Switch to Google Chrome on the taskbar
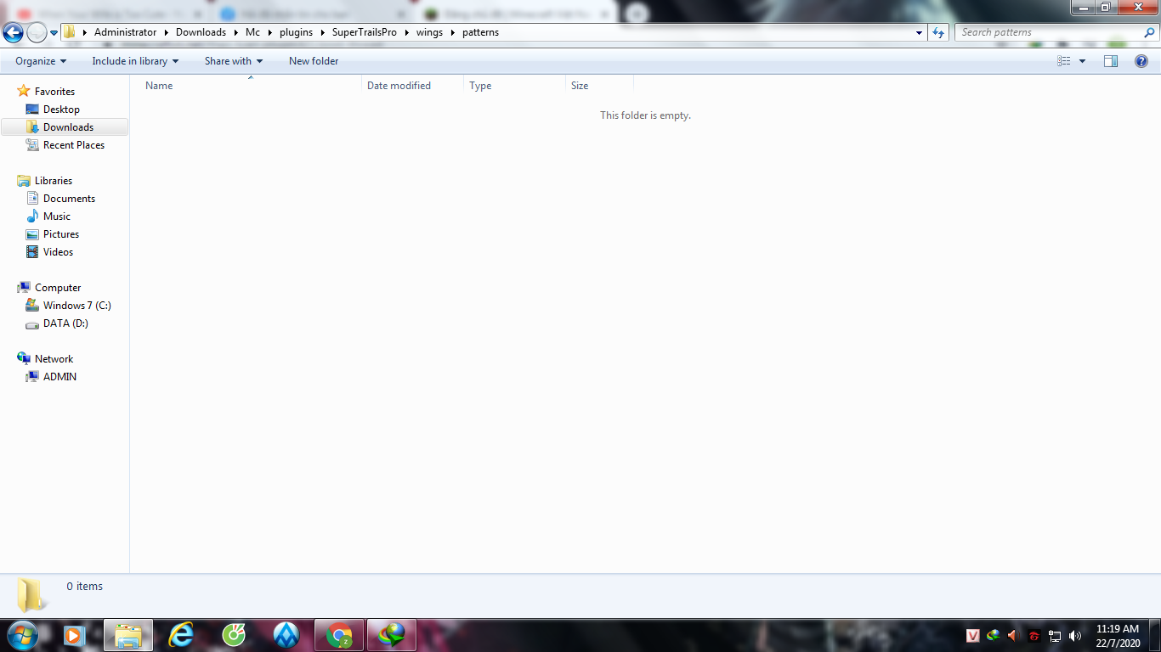Image resolution: width=1161 pixels, height=652 pixels. pos(339,635)
